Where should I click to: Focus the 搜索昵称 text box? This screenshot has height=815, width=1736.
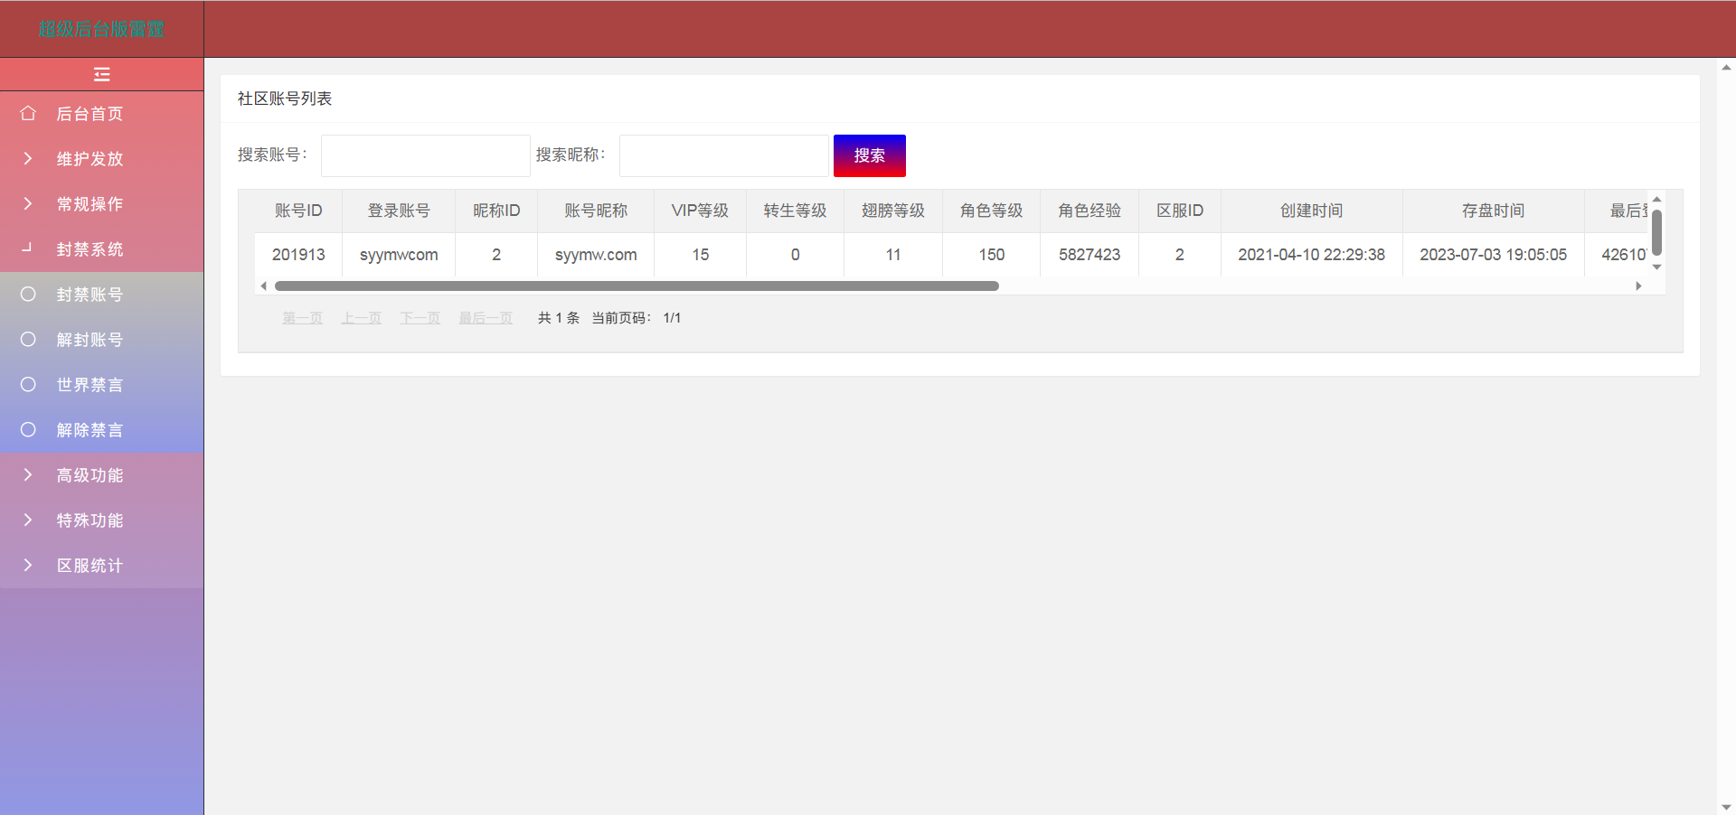[723, 155]
